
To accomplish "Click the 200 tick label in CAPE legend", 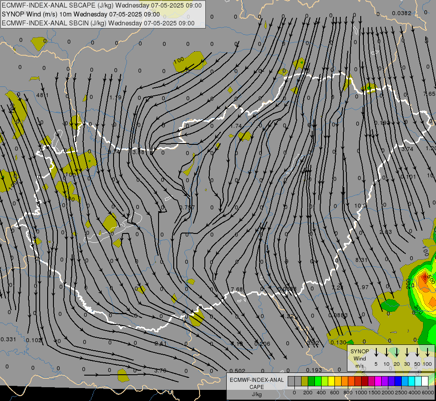I will click(x=308, y=393).
